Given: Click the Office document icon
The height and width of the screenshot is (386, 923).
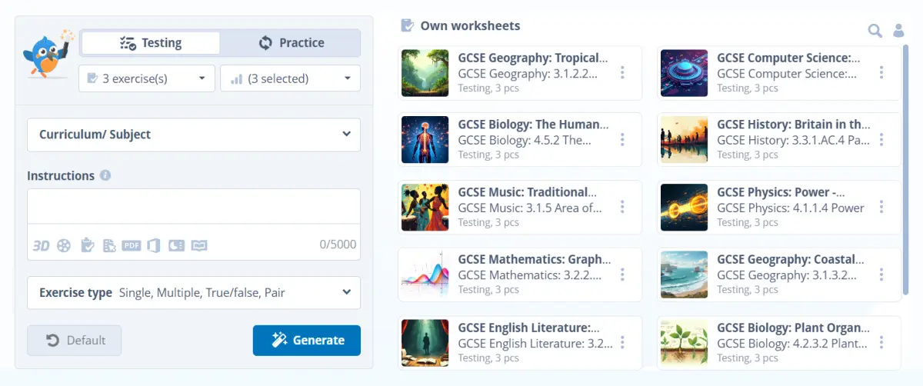Looking at the screenshot, I should [x=154, y=245].
